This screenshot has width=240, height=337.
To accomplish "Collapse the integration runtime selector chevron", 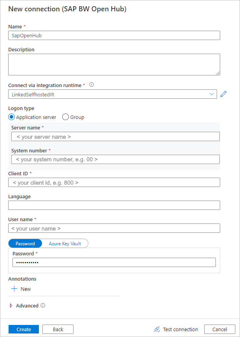I will coord(211,94).
